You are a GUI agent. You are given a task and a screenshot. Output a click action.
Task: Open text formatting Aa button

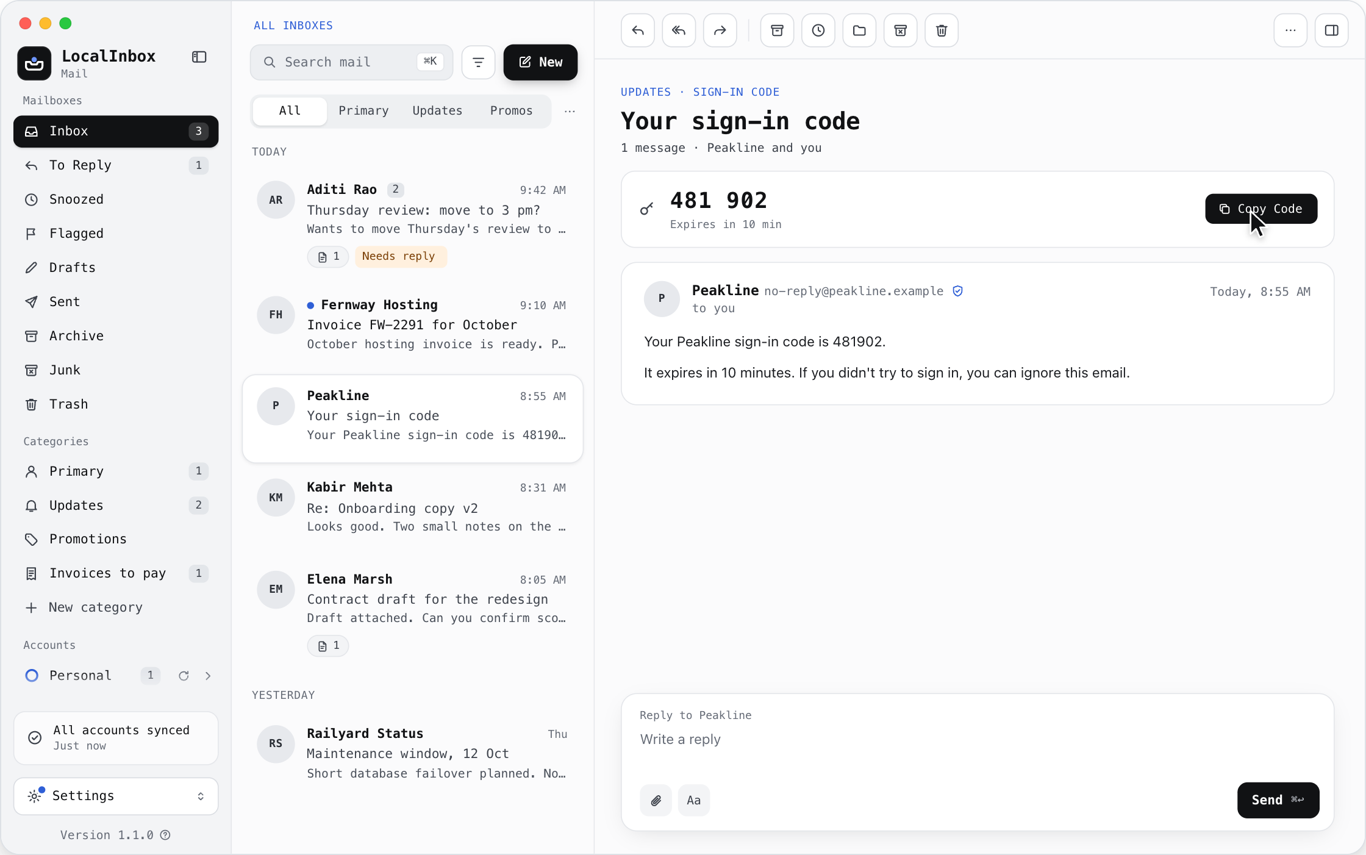694,800
